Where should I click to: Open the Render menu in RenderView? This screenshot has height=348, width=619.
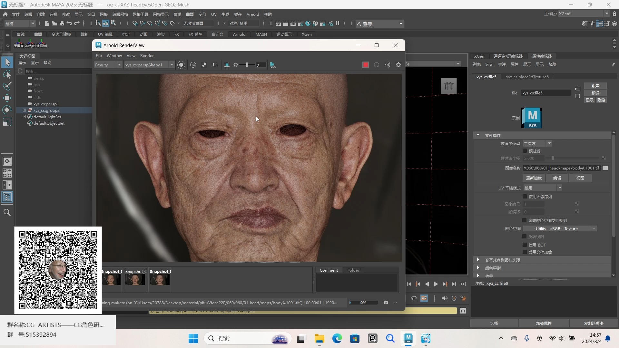[147, 55]
